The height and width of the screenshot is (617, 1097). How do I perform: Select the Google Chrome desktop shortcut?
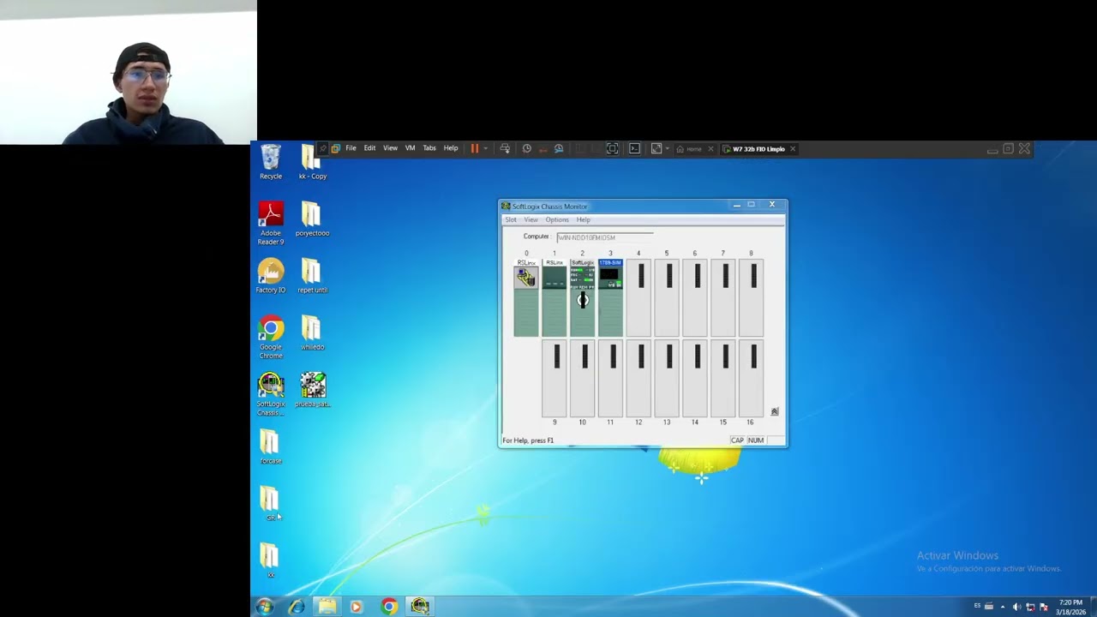click(271, 338)
